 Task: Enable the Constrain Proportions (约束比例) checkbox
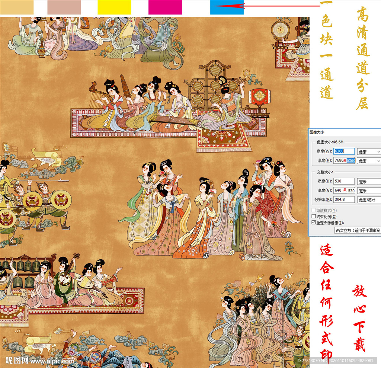point(314,216)
